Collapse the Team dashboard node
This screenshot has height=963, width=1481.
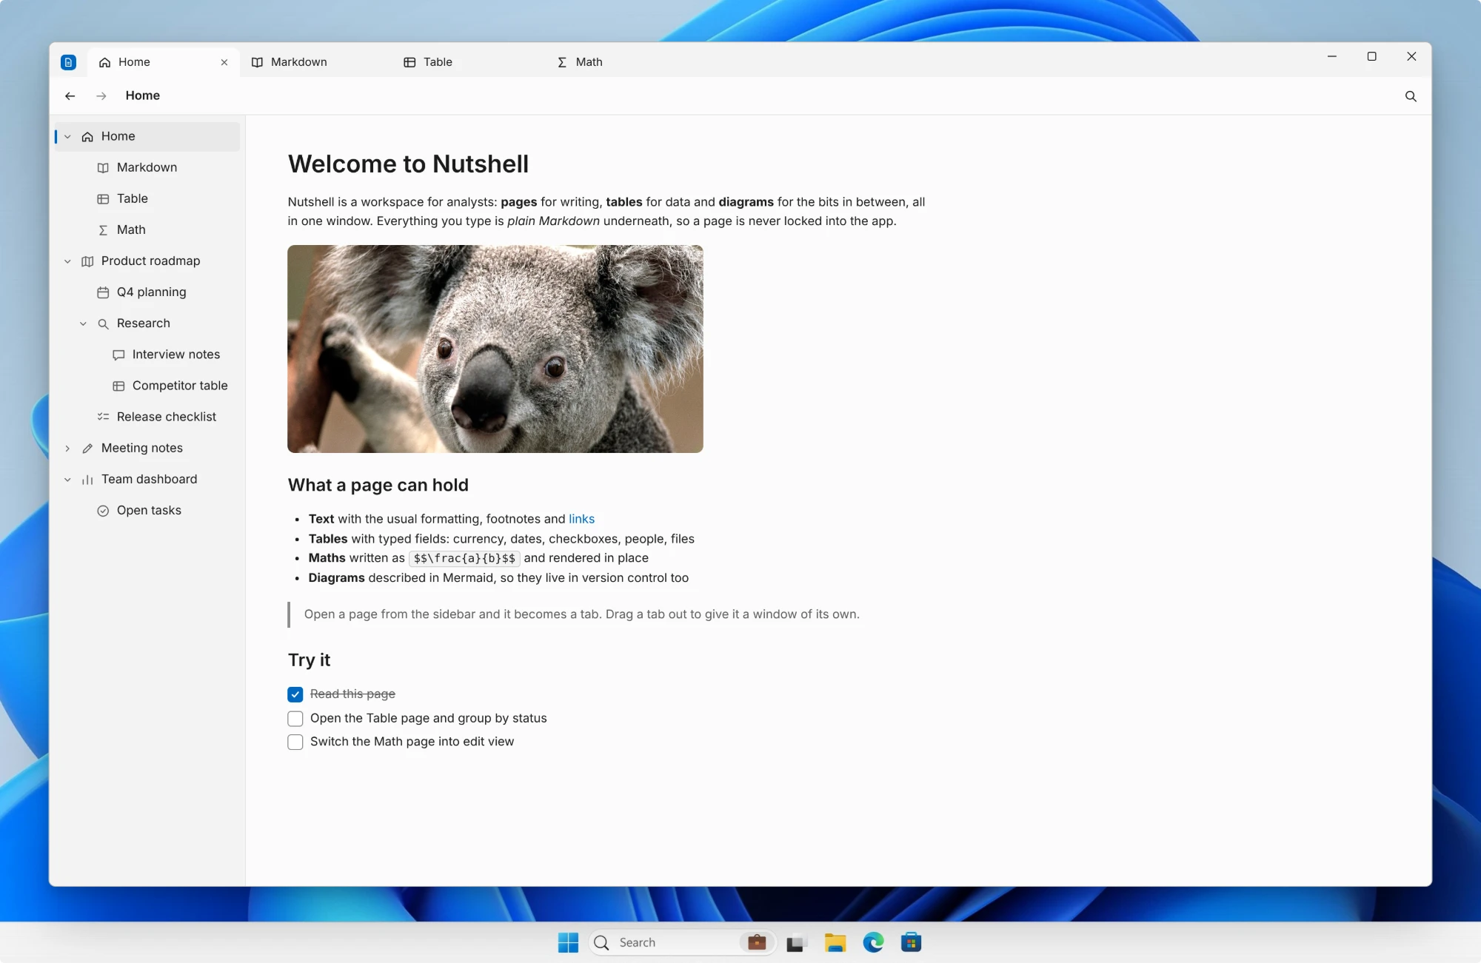coord(67,480)
